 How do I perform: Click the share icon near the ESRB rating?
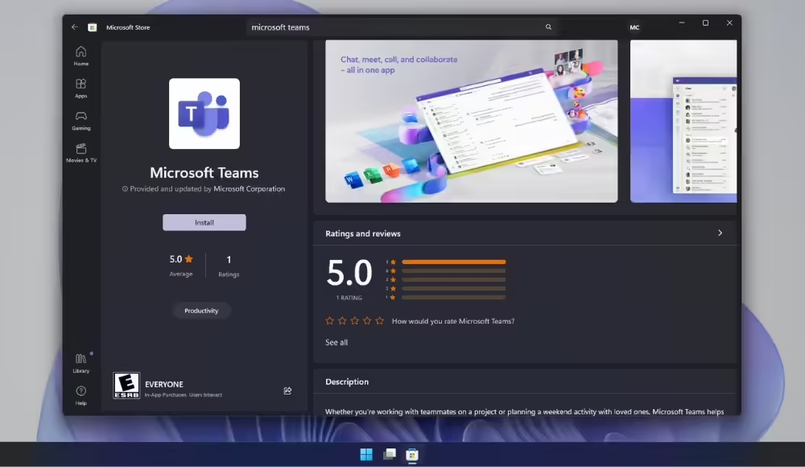click(287, 391)
